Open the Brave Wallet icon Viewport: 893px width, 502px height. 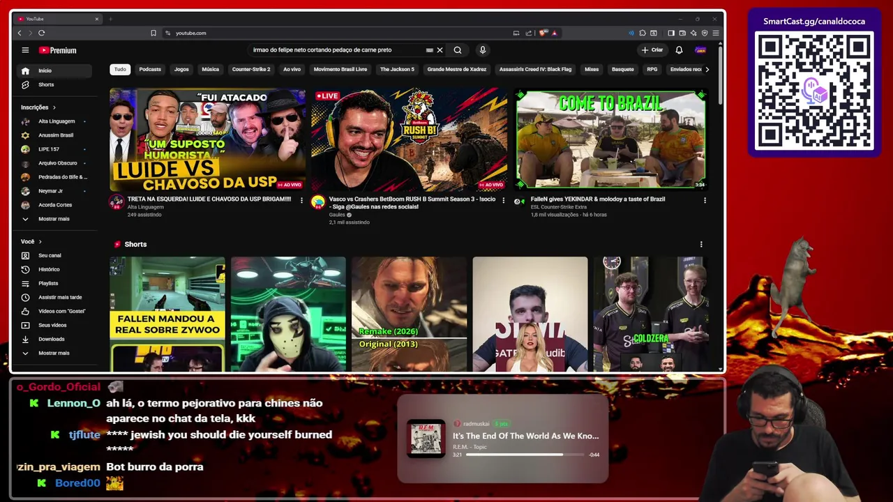point(682,33)
